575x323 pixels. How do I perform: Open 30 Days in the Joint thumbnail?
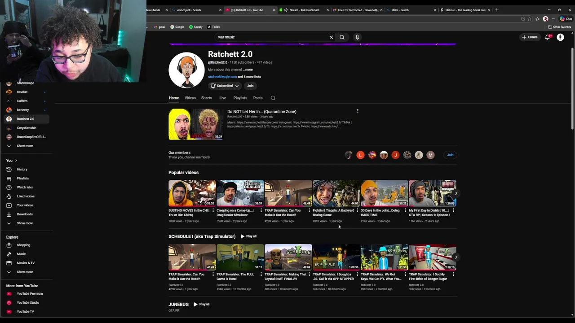coord(384,193)
